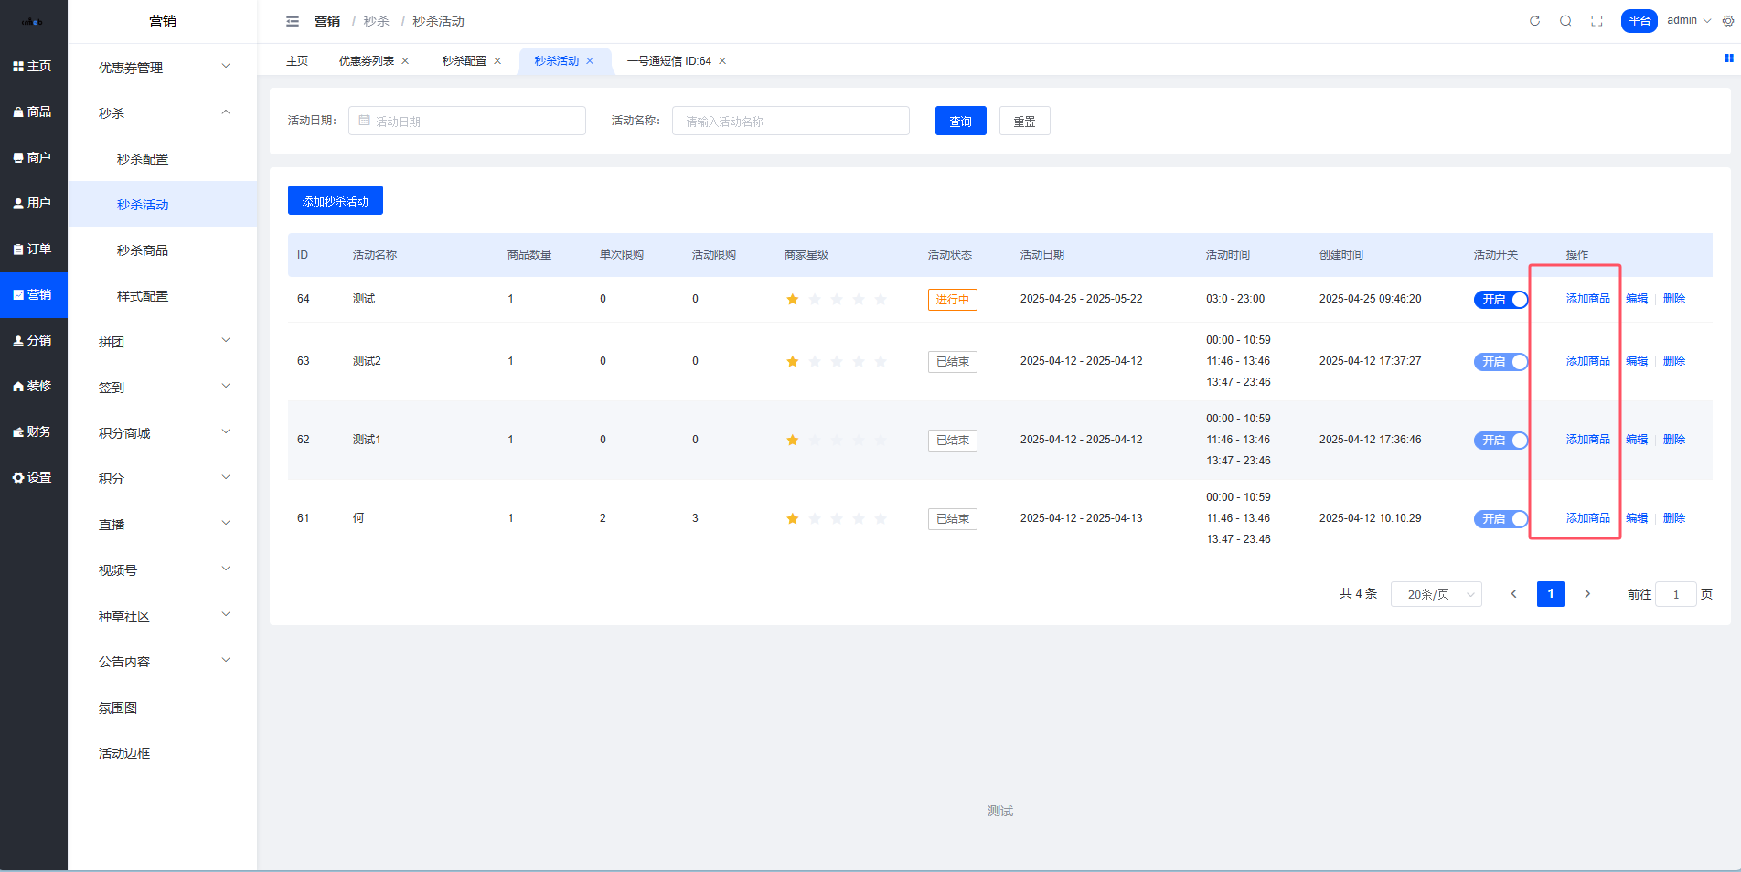Disable the activity switch for ID 61

coord(1501,519)
